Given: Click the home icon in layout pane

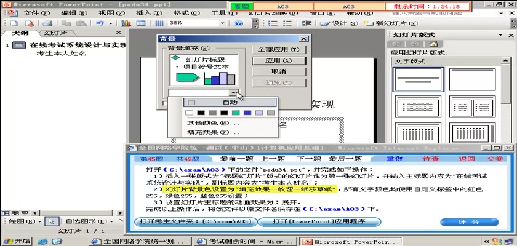Looking at the screenshot, I should coord(433,44).
